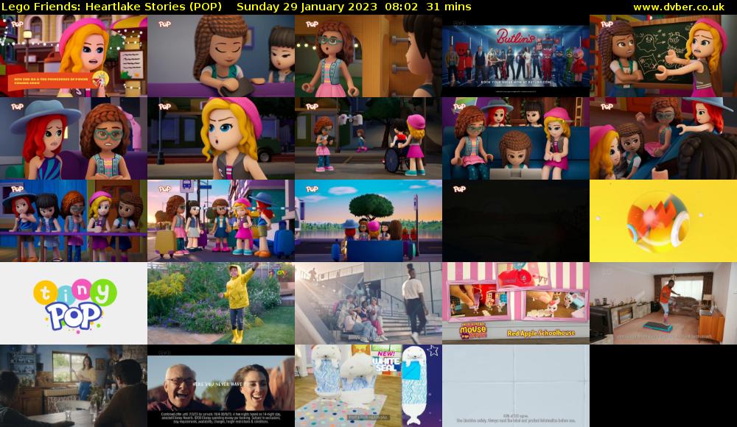The width and height of the screenshot is (737, 427).
Task: Click the title 'Lego Friends: Heartlake Stories (POP)'
Action: (111, 7)
